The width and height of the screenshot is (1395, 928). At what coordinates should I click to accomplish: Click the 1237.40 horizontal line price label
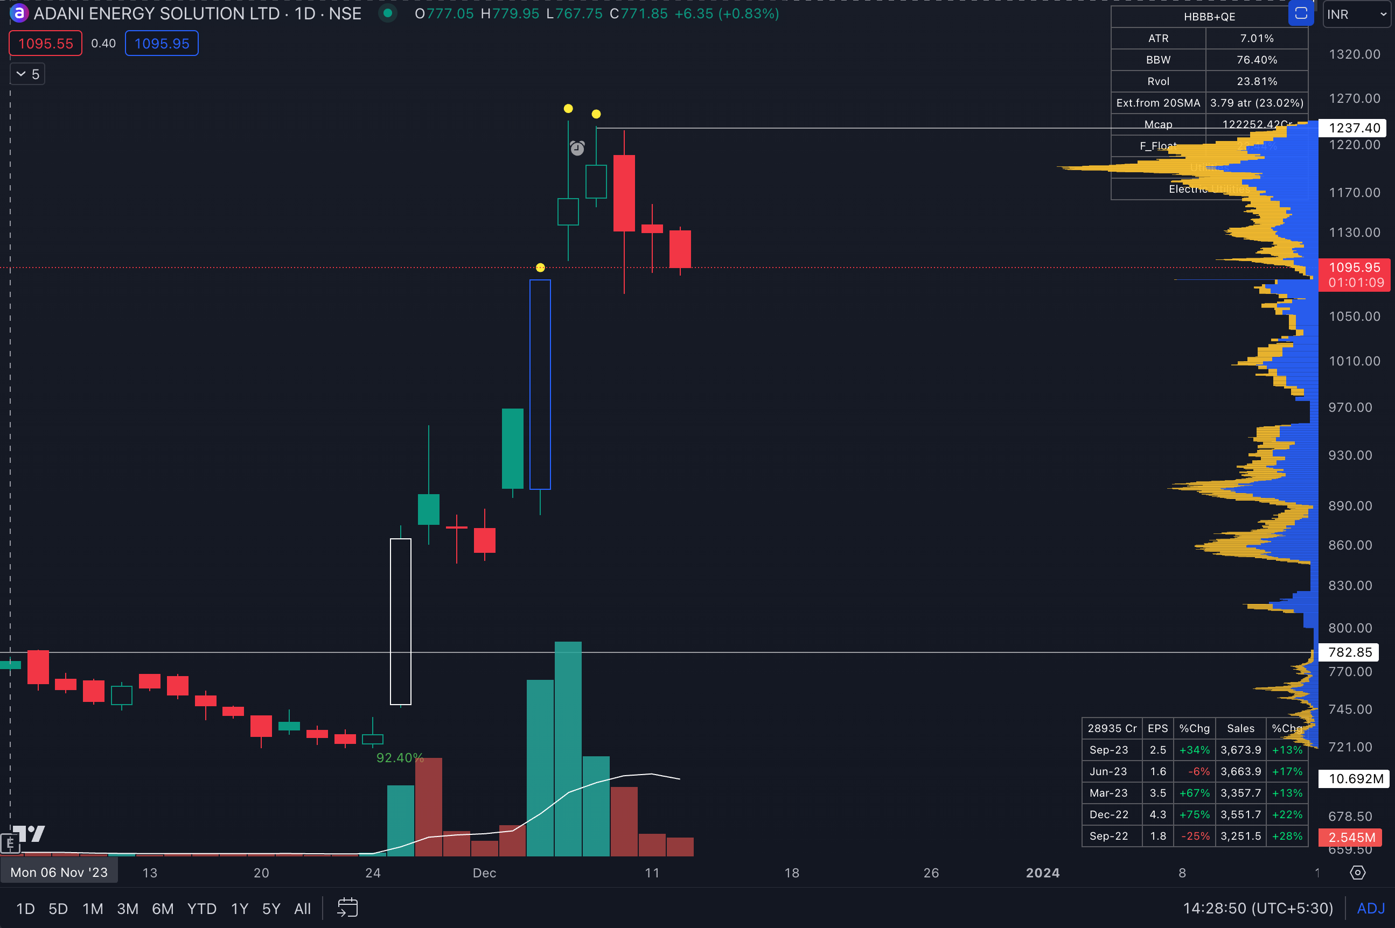click(1352, 128)
